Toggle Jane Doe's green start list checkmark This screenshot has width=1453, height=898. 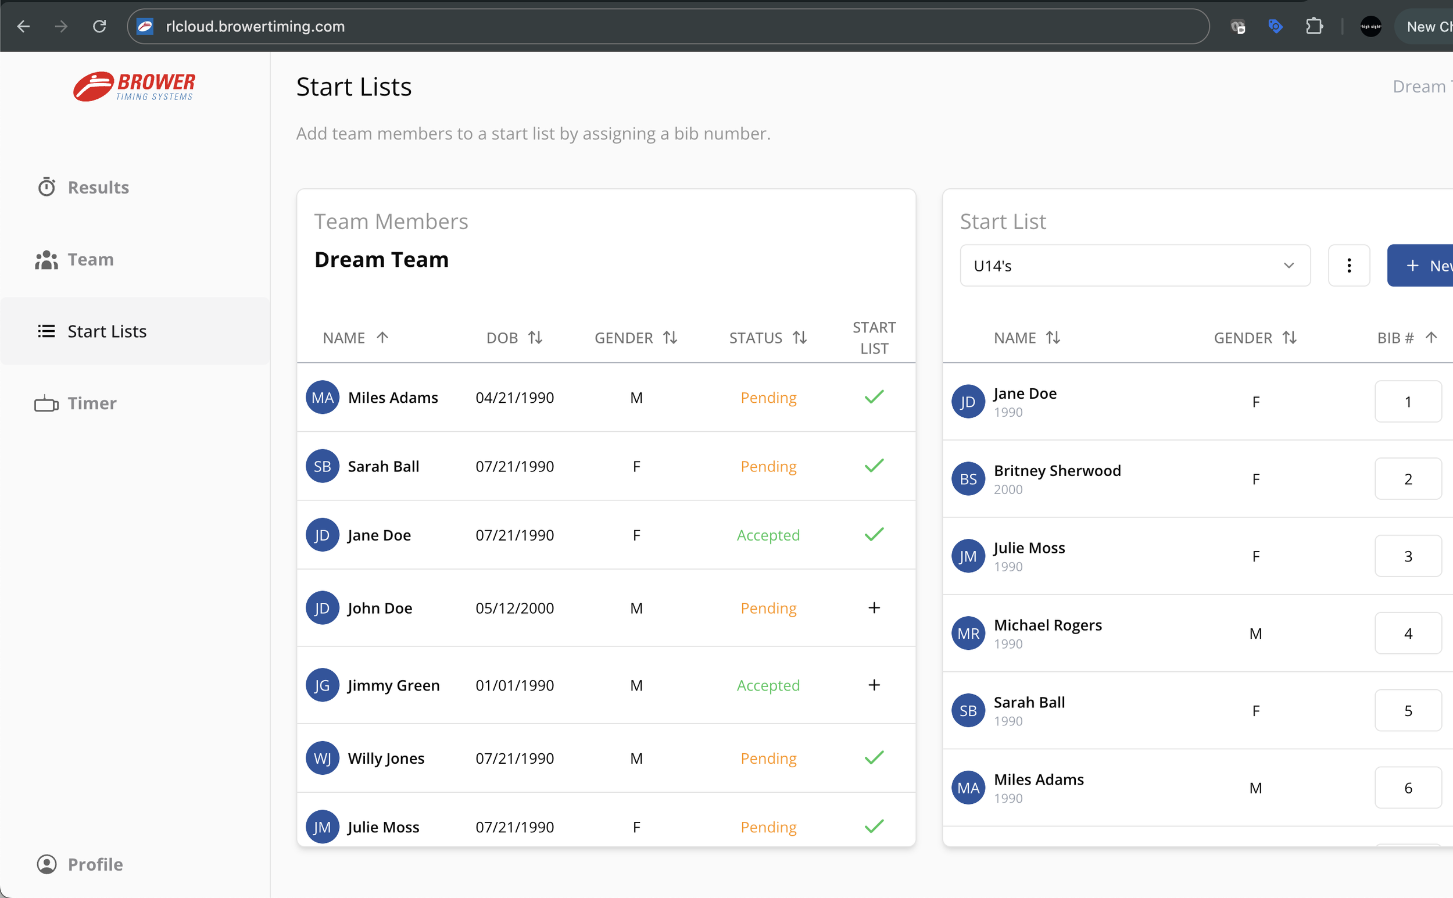tap(874, 535)
